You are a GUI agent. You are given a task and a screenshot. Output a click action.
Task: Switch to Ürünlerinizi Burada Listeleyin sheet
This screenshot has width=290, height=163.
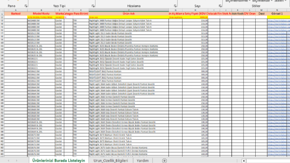59,160
